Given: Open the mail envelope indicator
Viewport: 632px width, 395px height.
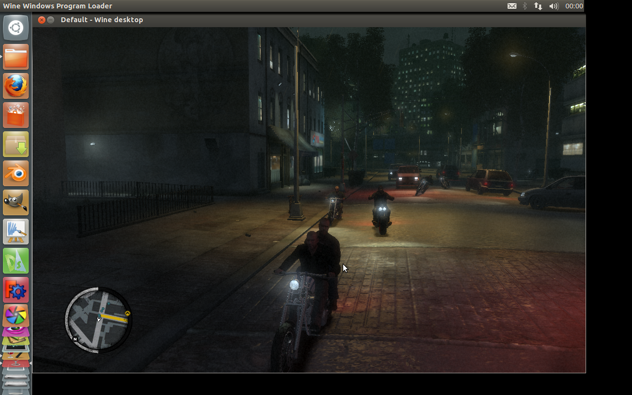Looking at the screenshot, I should (x=512, y=6).
